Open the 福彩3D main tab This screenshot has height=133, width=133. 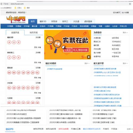(x=43, y=22)
